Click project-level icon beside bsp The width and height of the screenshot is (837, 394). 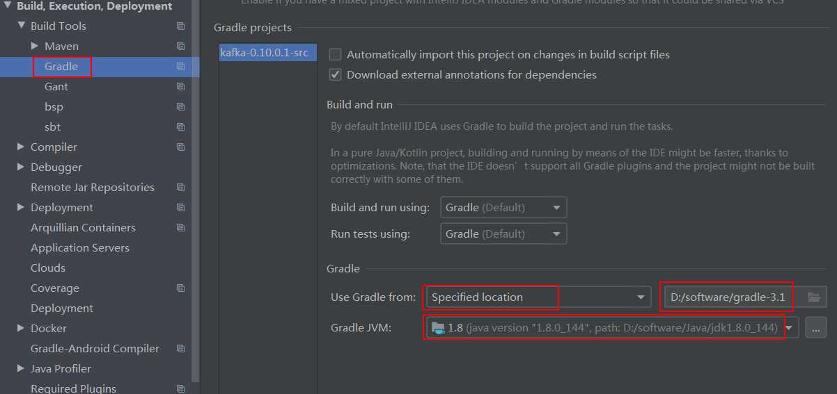pos(180,107)
